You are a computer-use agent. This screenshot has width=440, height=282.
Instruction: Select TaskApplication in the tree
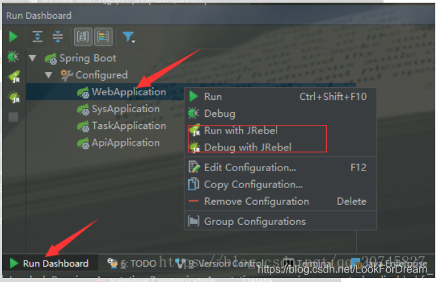[122, 126]
